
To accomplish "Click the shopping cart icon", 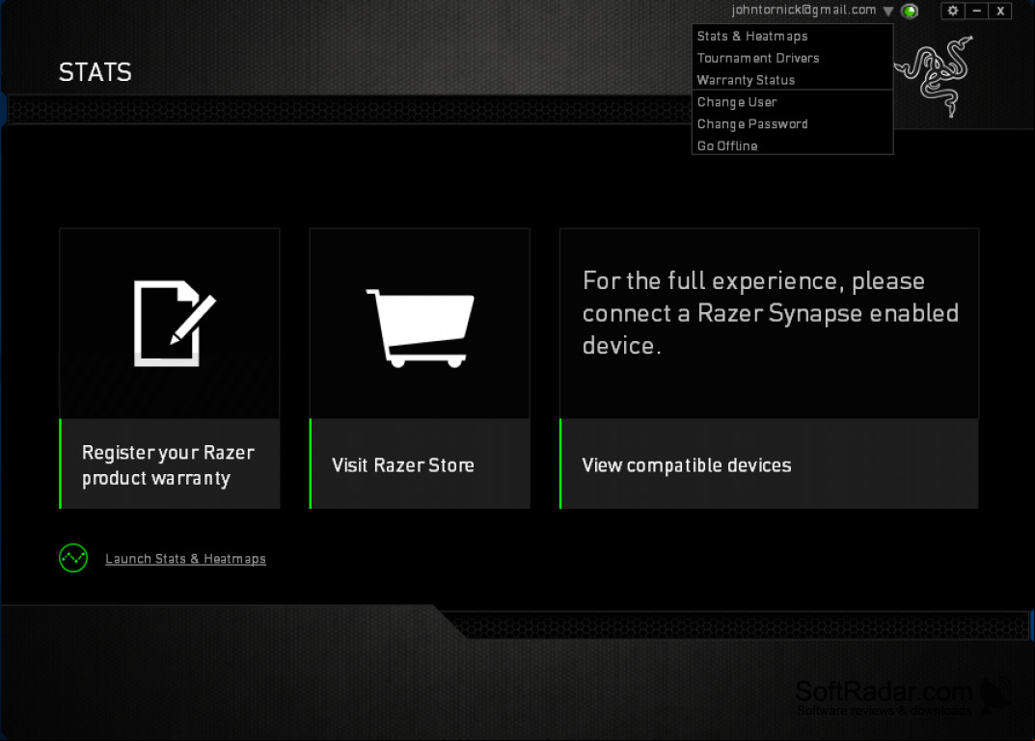I will 421,329.
